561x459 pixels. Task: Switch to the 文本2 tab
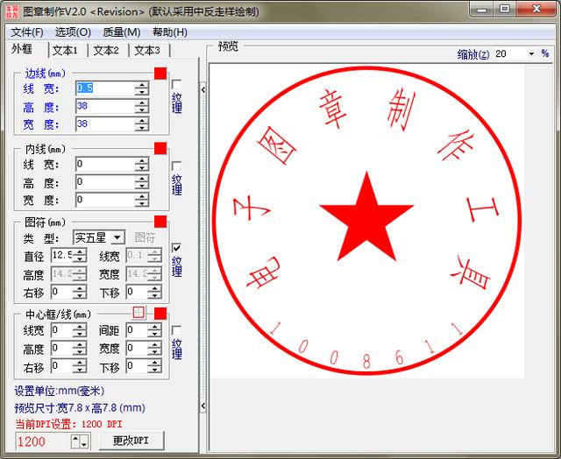(106, 51)
